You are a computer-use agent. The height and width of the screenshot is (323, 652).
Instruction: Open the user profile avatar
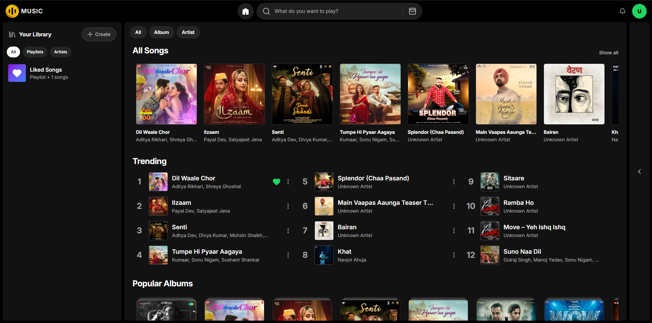tap(639, 11)
